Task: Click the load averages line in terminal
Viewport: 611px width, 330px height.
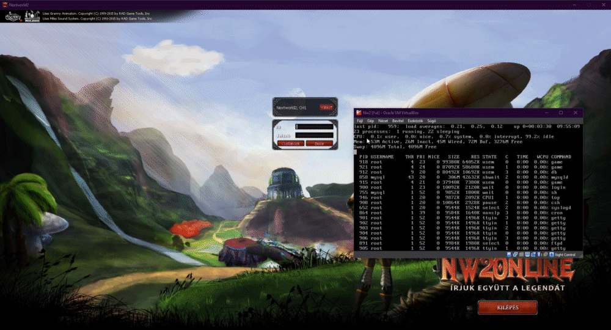Action: click(x=466, y=127)
